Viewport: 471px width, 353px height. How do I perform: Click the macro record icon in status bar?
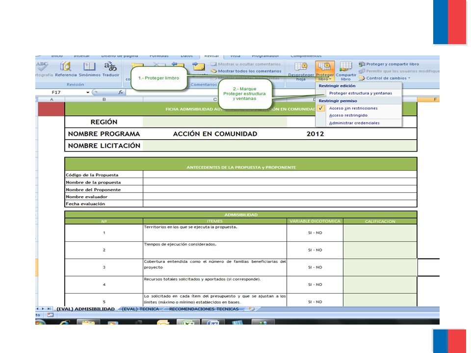[50, 315]
